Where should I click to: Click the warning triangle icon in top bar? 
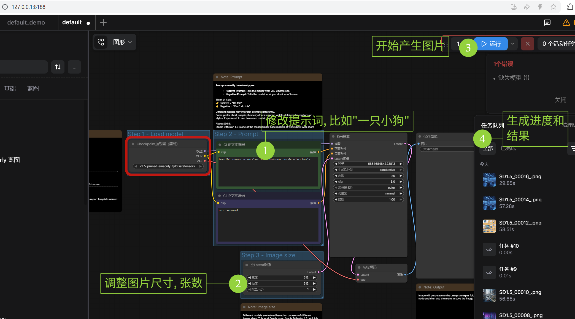click(x=566, y=23)
